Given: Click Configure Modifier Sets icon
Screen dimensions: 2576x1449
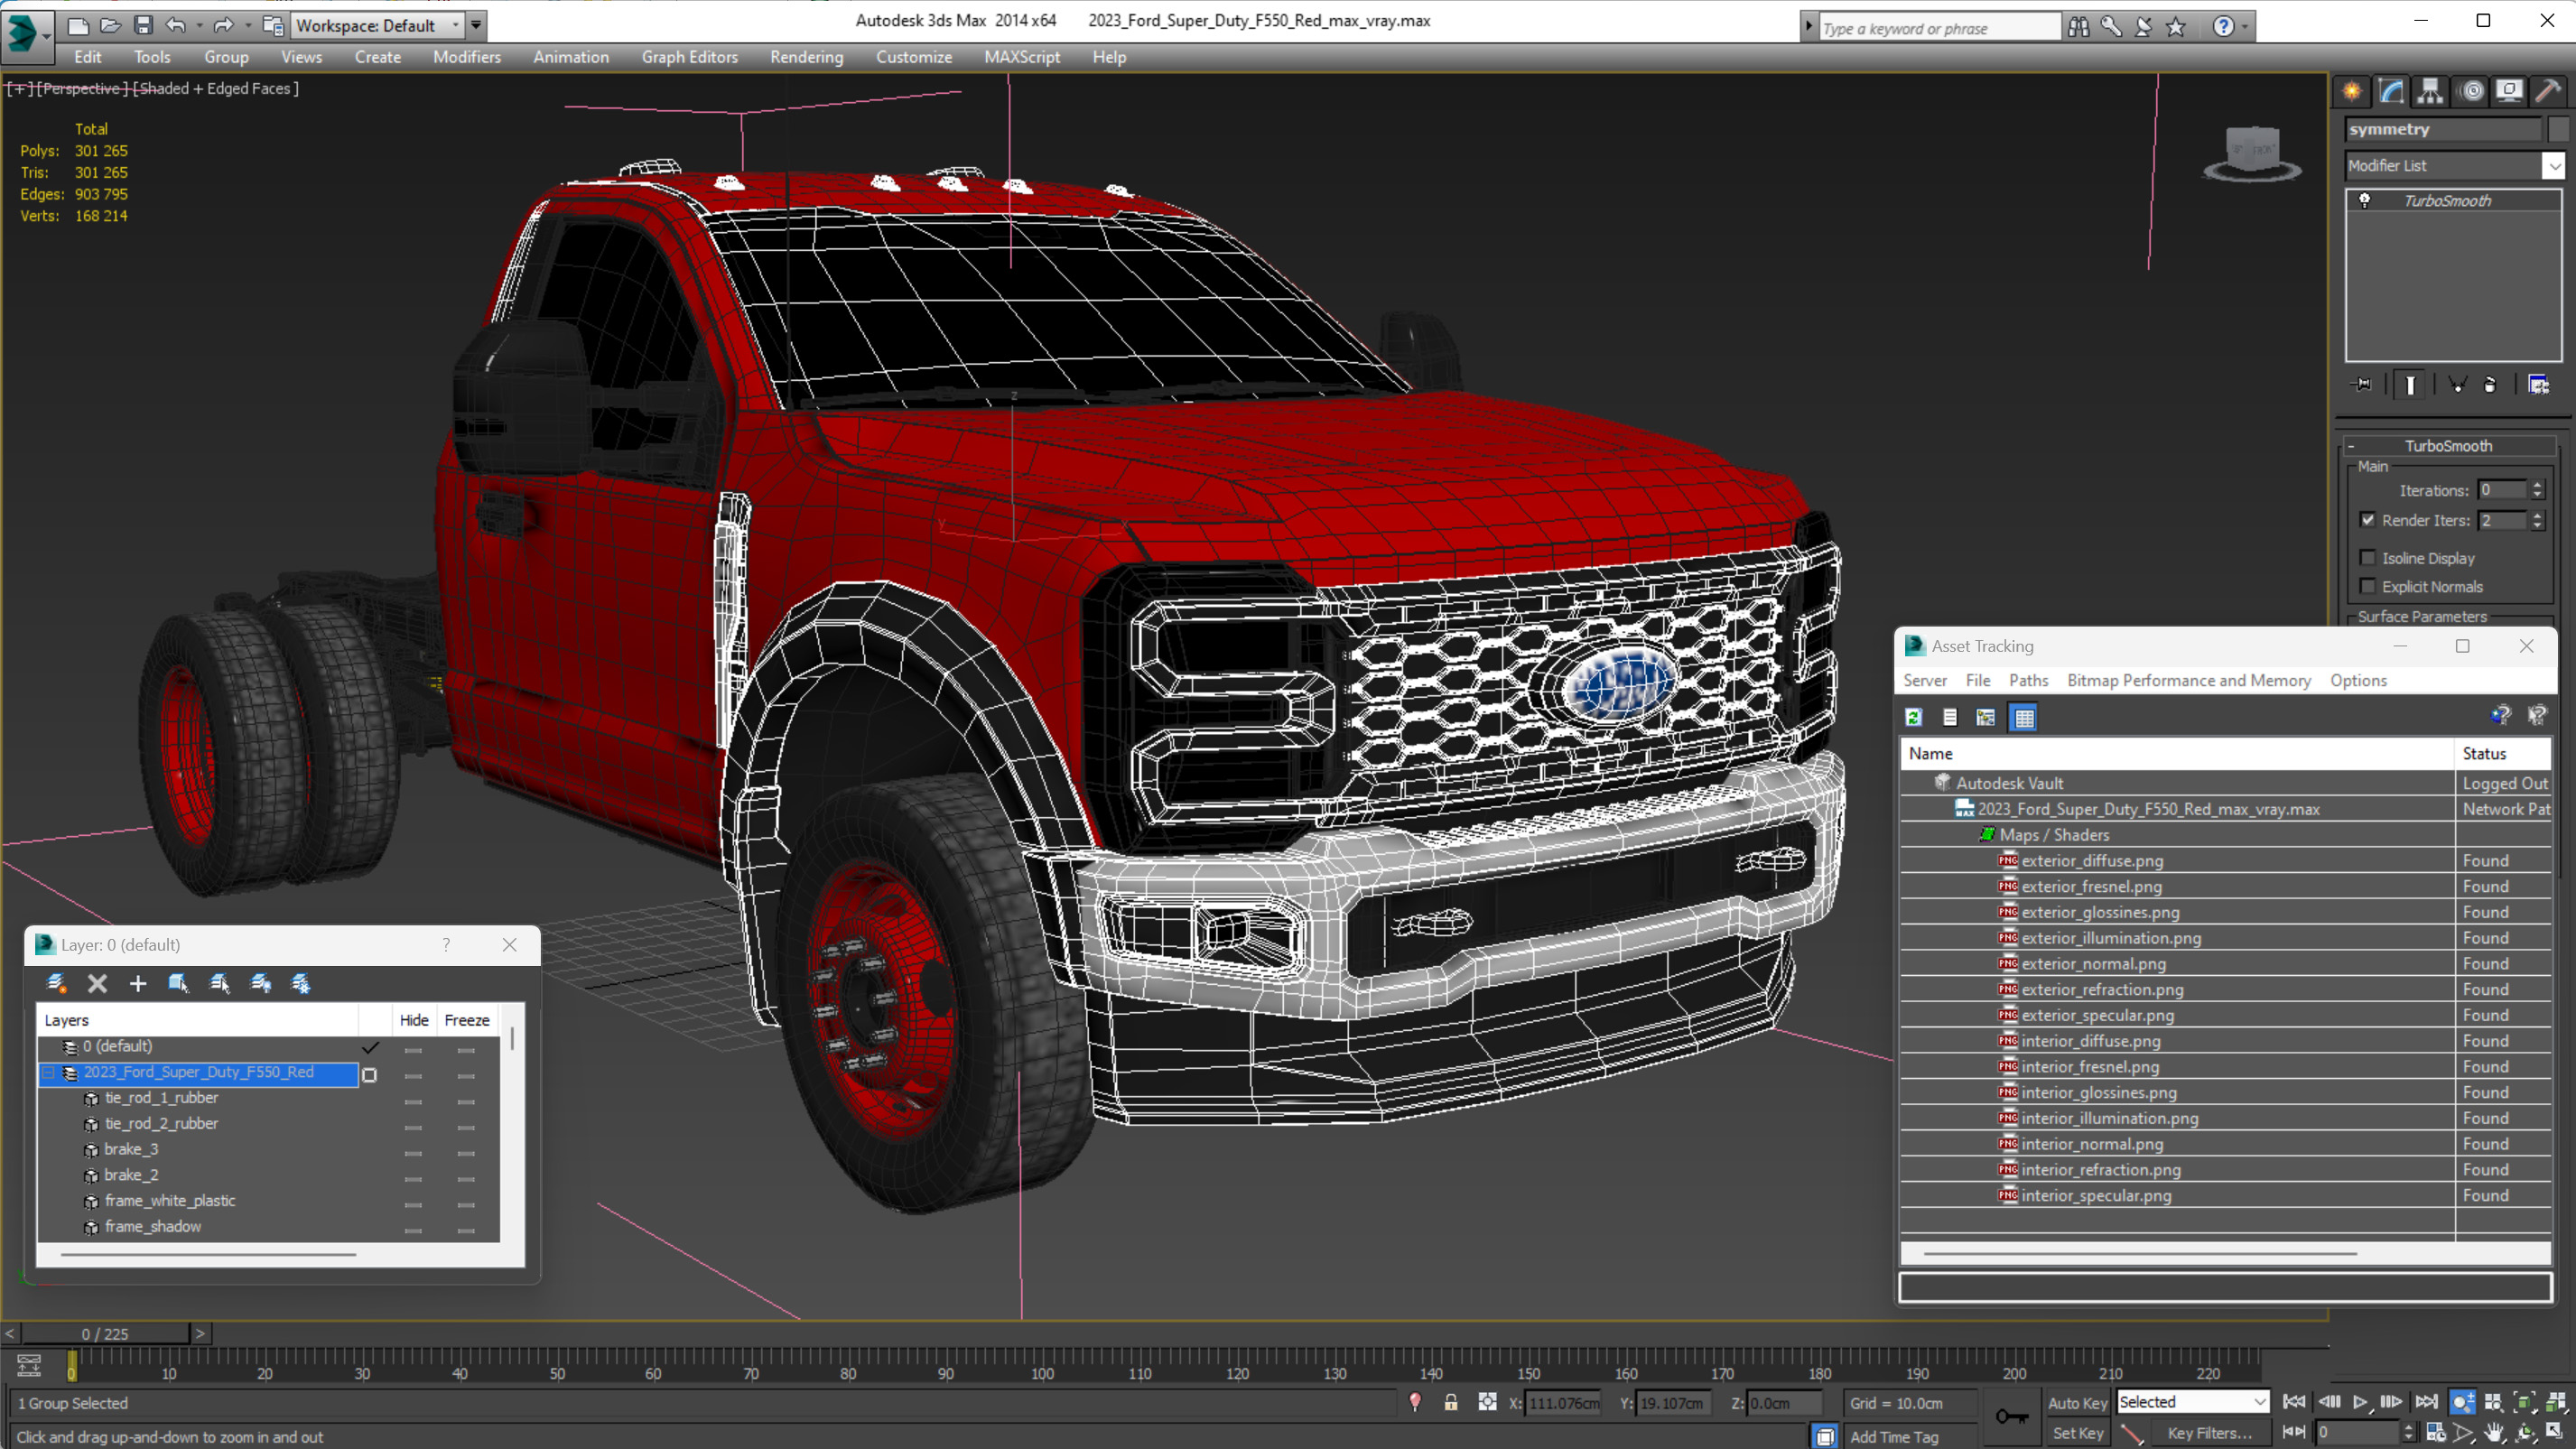Looking at the screenshot, I should (2538, 385).
